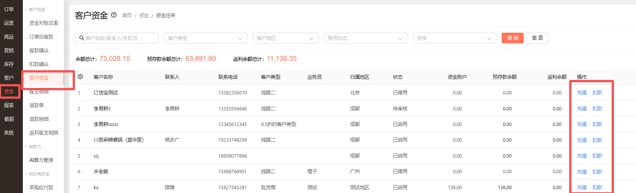
Task: Click 批发商 customer type cell
Action: (268, 188)
